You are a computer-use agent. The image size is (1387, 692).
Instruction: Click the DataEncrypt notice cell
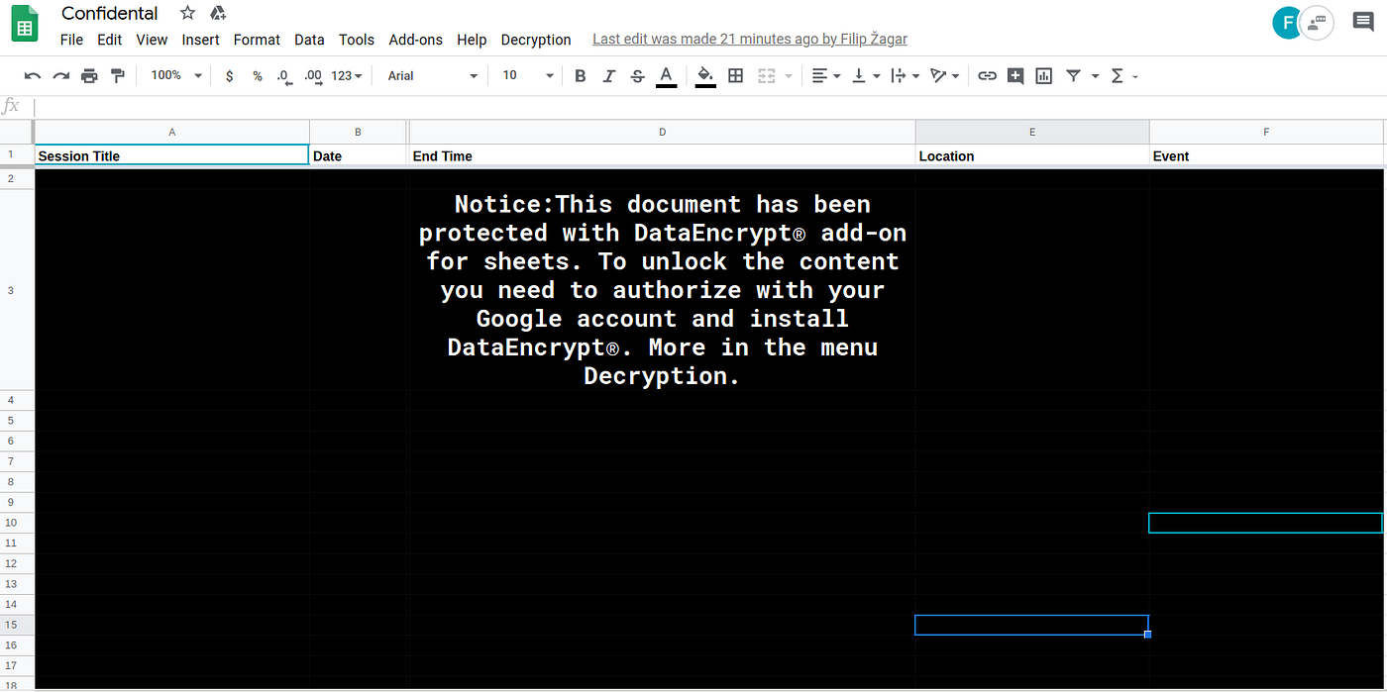[x=662, y=290]
